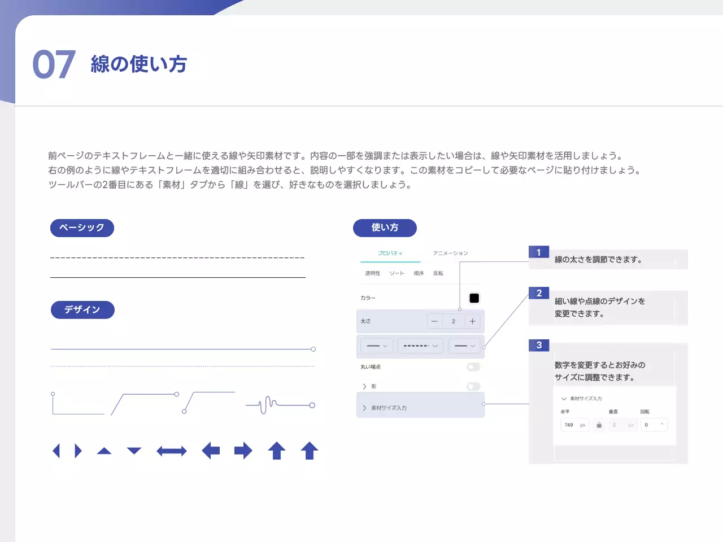This screenshot has width=723, height=542.
Task: Toggle the 影 shadow switch
Action: (473, 386)
